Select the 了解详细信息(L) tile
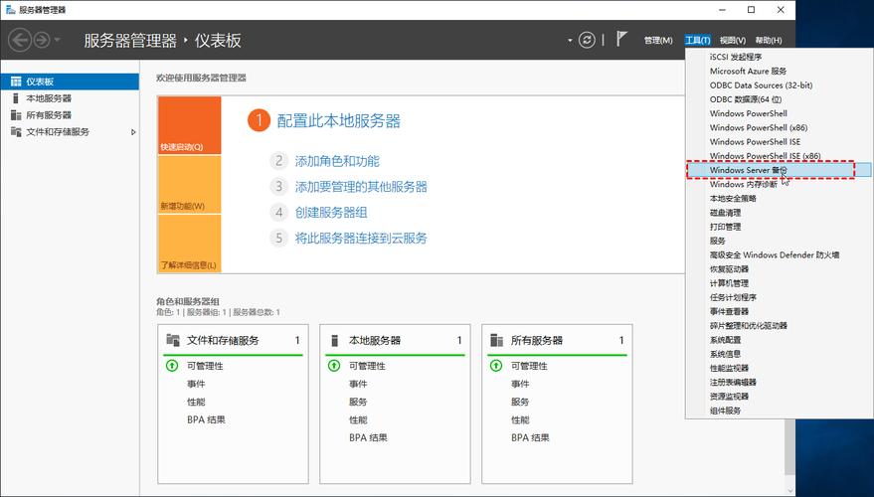The width and height of the screenshot is (874, 497). tap(190, 244)
